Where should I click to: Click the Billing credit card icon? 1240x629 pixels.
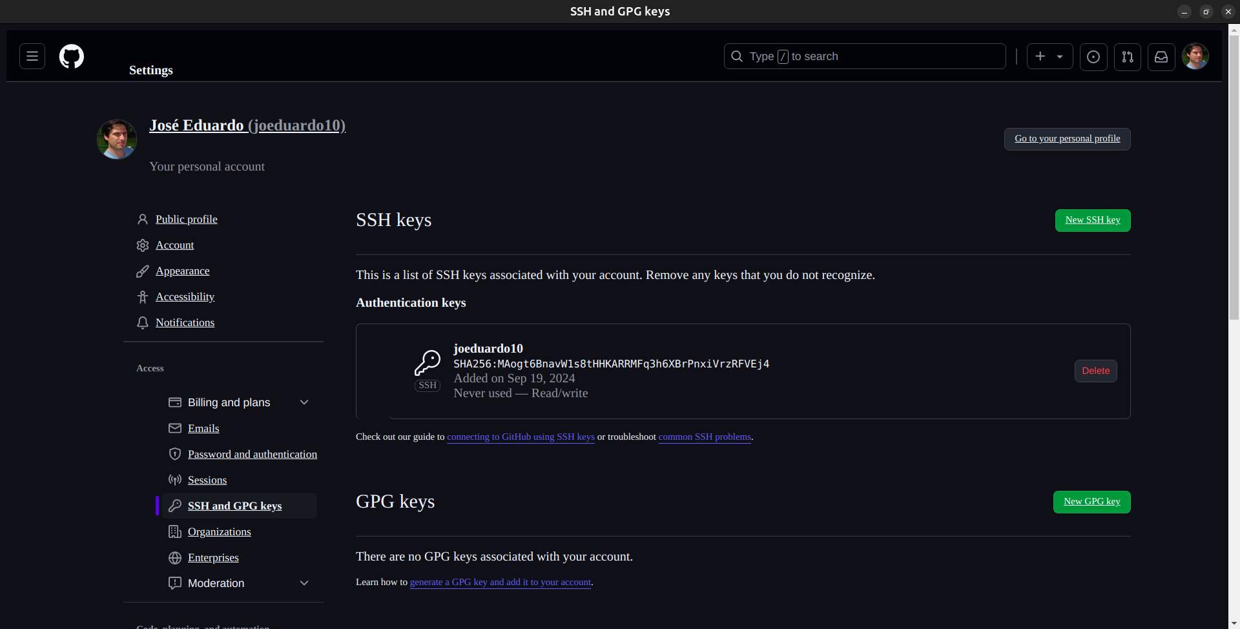pyautogui.click(x=175, y=402)
